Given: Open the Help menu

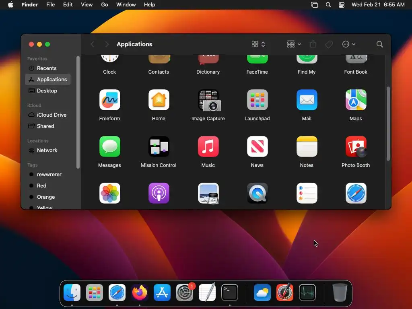Looking at the screenshot, I should [x=150, y=5].
